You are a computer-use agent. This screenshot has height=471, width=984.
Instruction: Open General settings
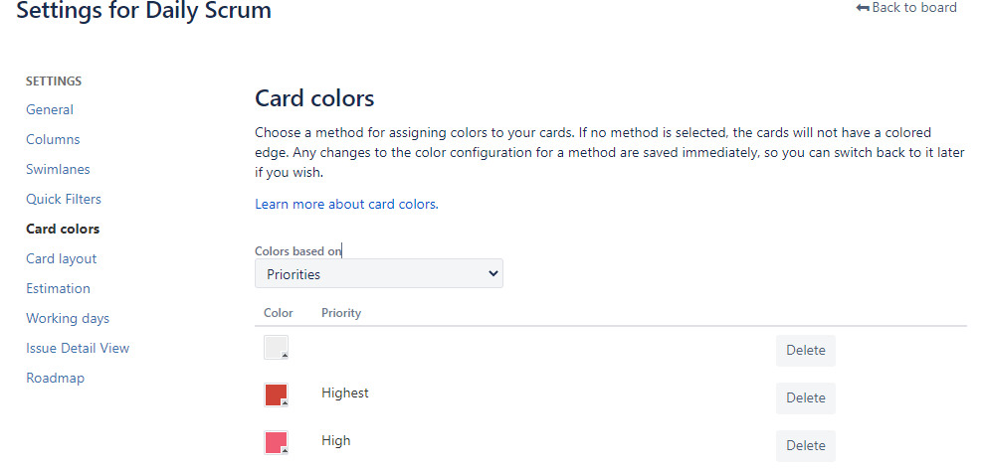pos(50,109)
